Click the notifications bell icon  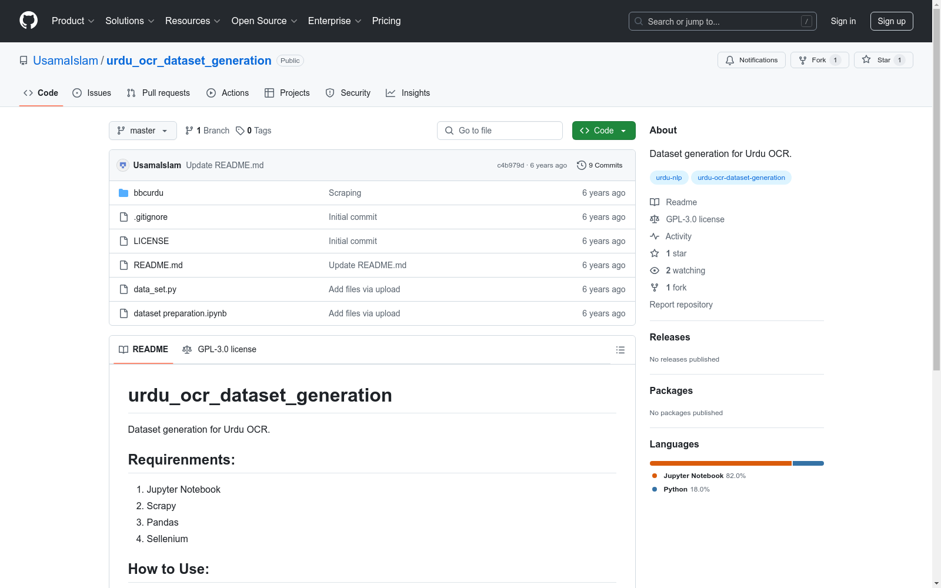(x=730, y=60)
